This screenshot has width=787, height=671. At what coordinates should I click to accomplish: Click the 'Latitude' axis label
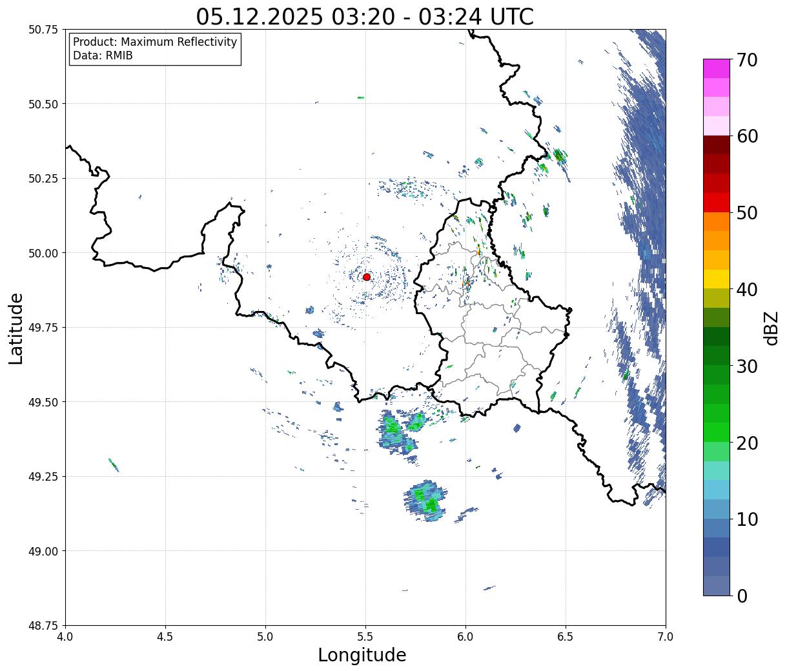16,328
